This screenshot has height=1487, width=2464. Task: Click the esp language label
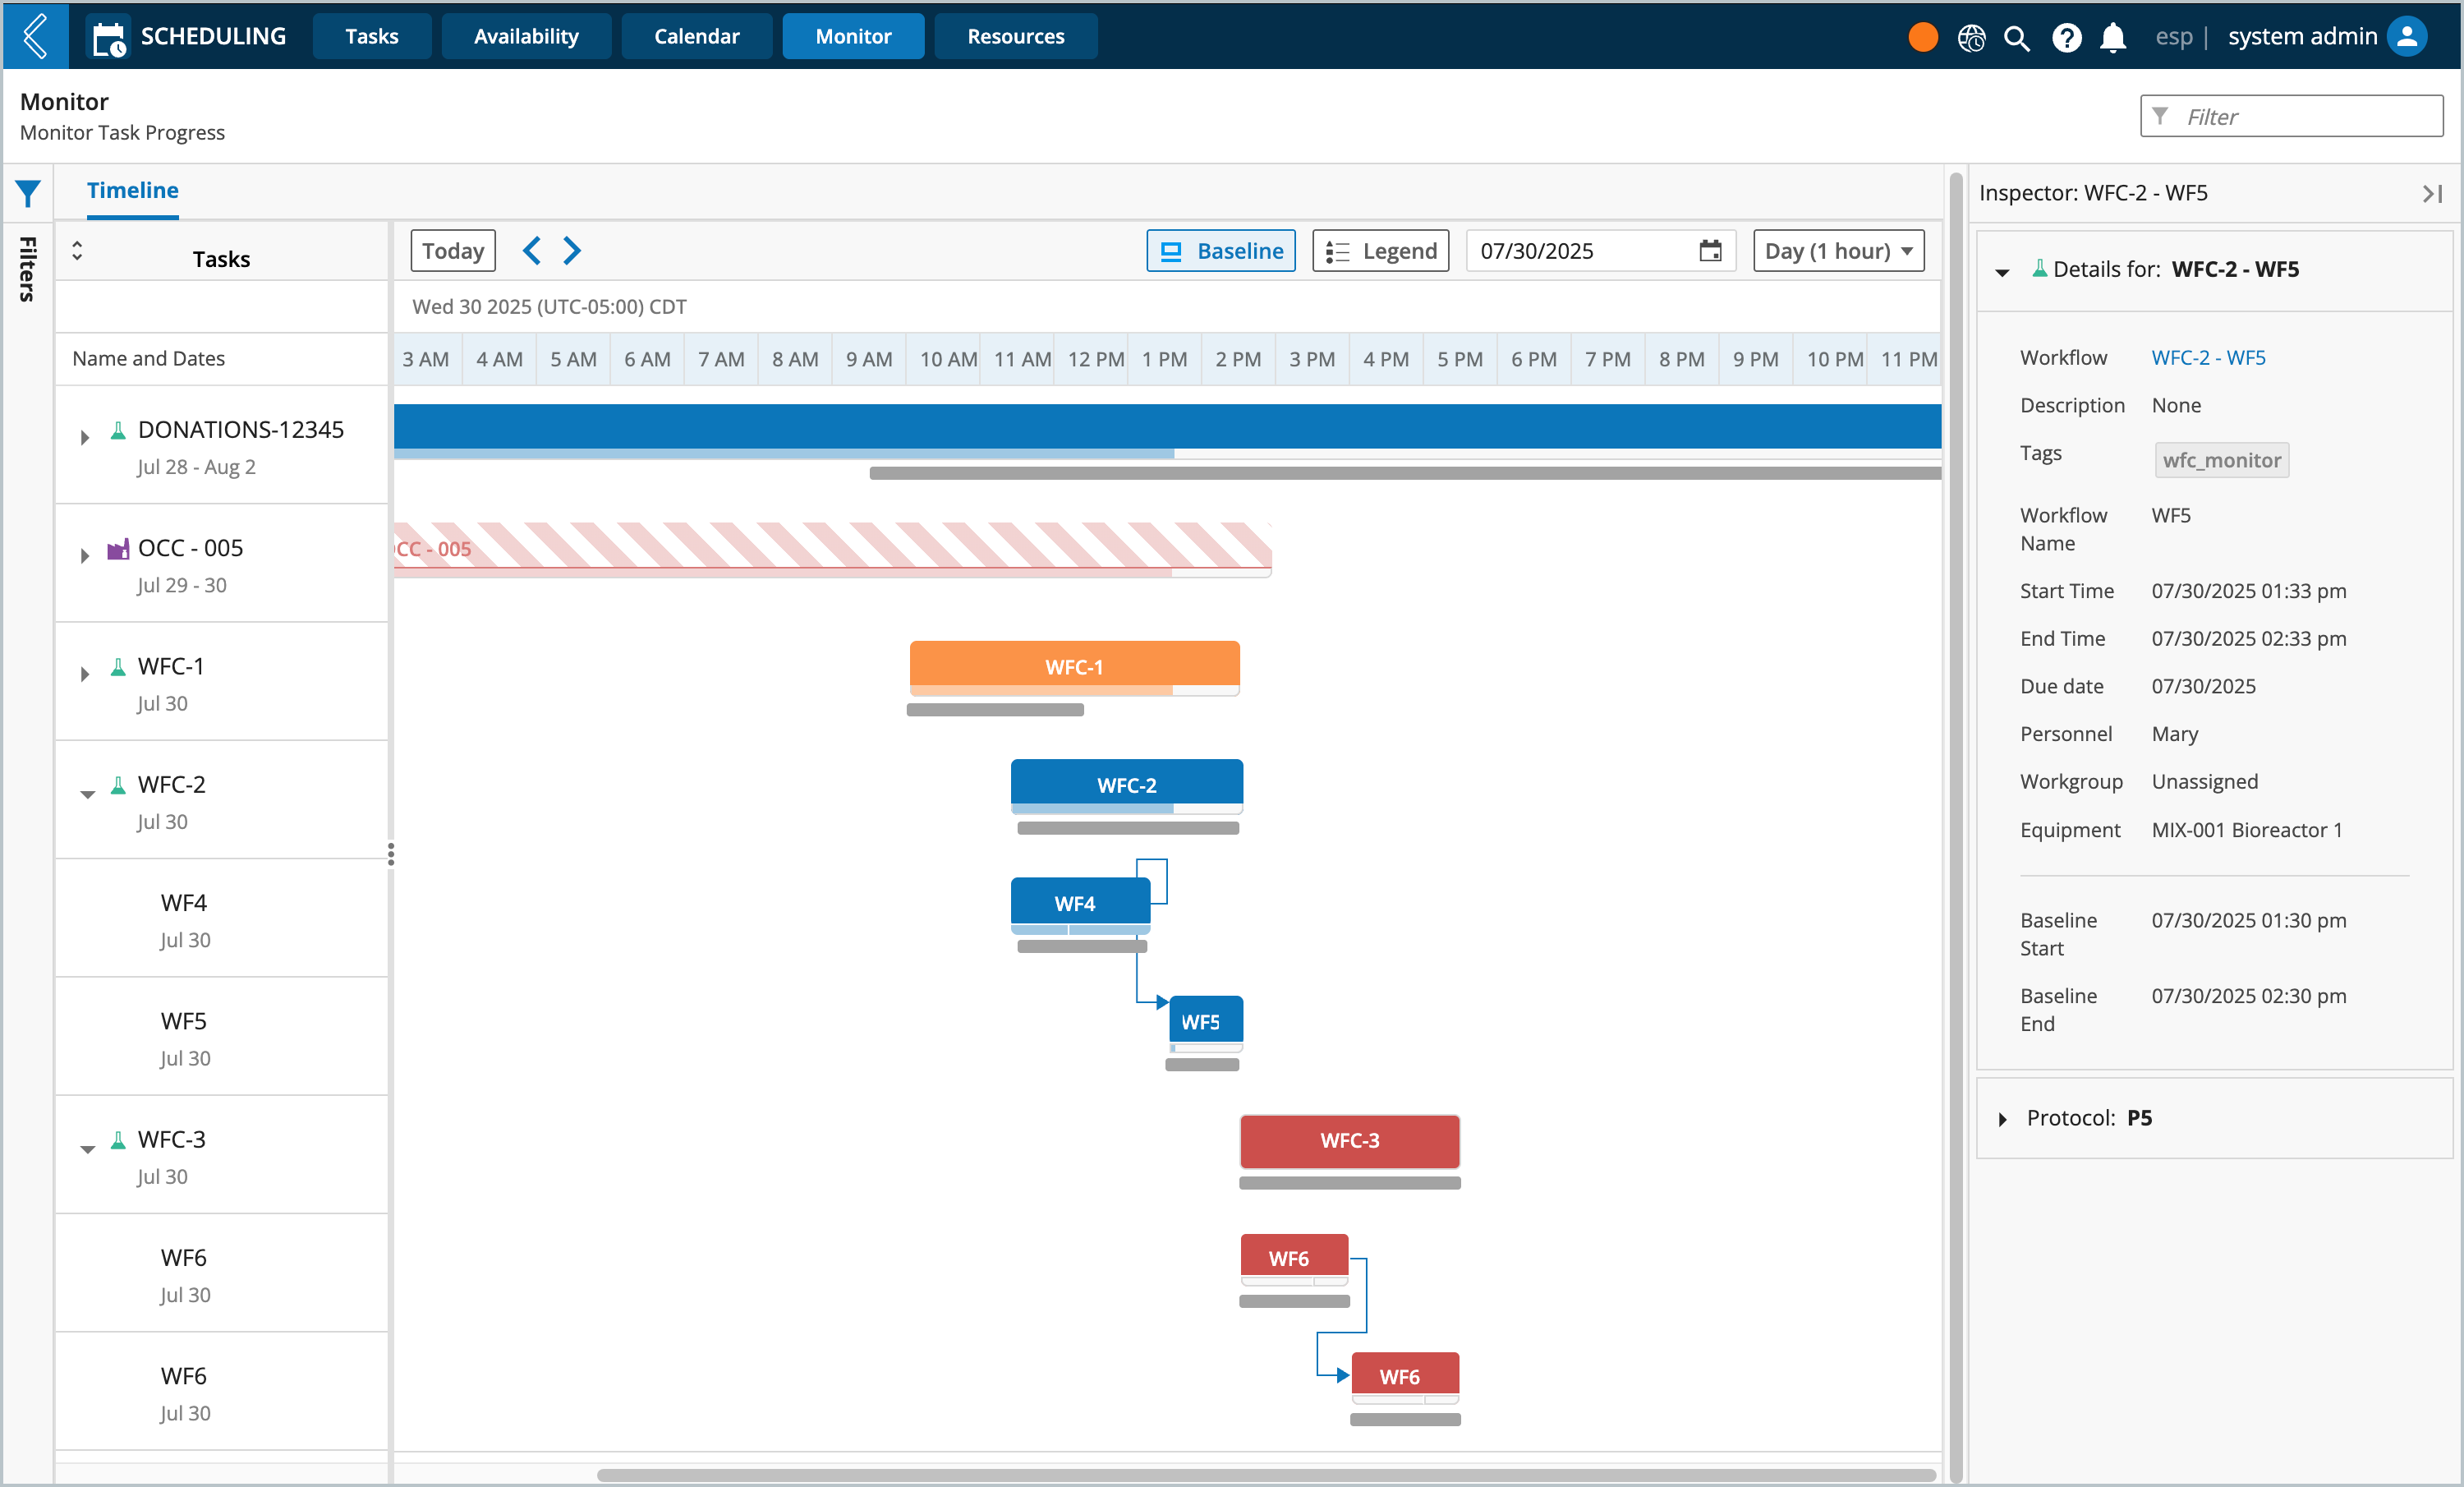(2173, 37)
